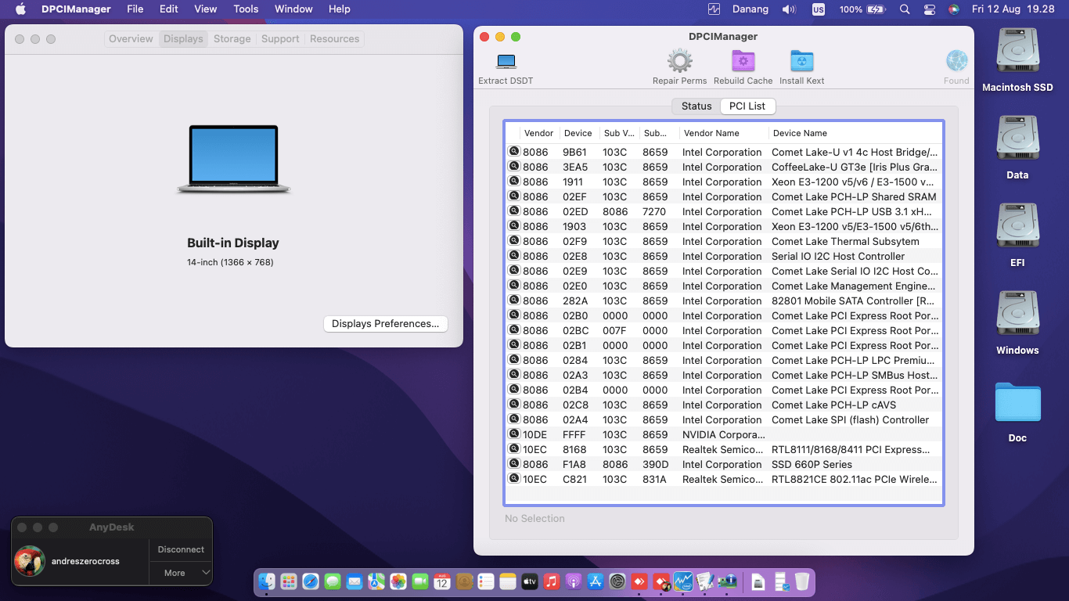Open Calendar from the Dock
Screen dimensions: 1069x601
click(442, 581)
